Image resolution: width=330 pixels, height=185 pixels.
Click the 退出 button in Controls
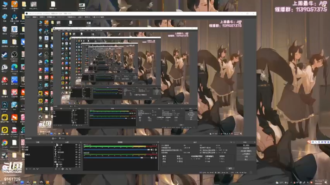246,160
